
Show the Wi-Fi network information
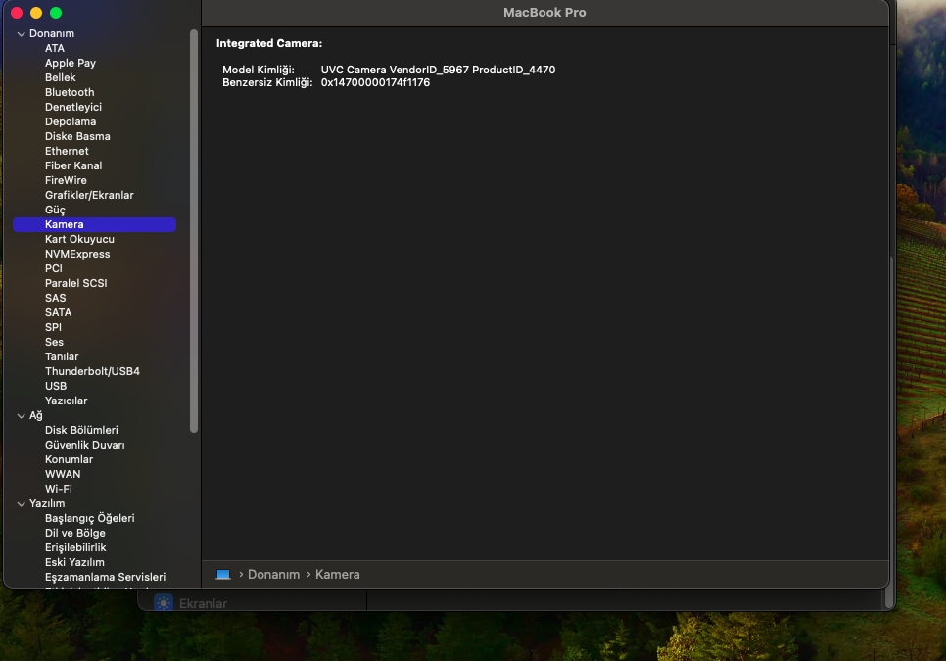coord(59,489)
